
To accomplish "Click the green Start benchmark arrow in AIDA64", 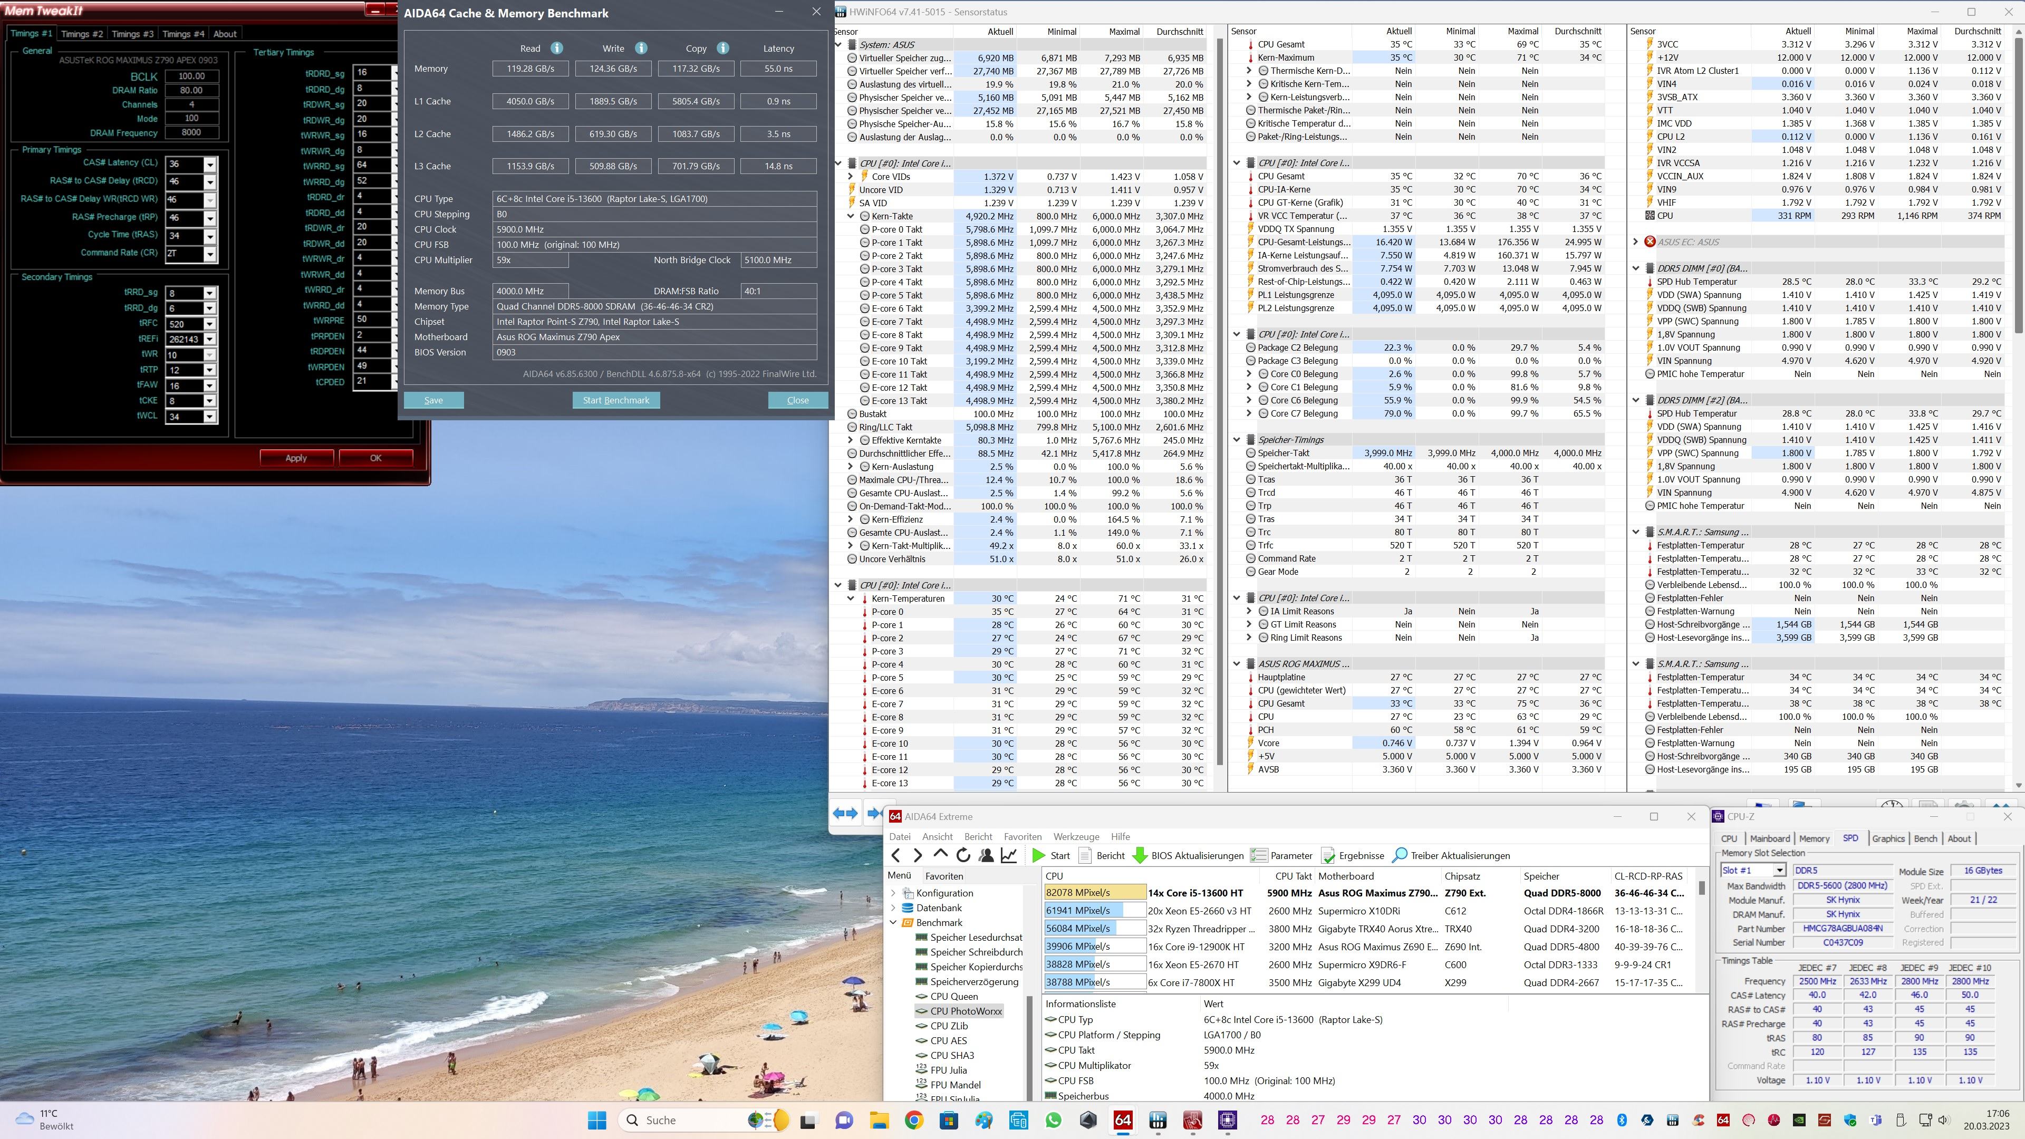I will (x=1039, y=855).
